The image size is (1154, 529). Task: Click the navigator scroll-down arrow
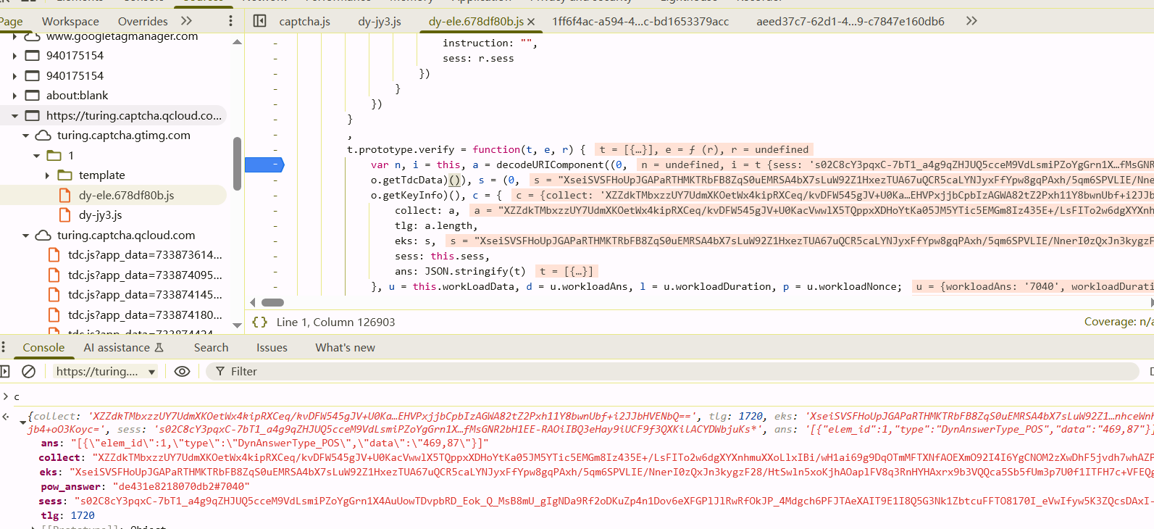click(237, 325)
